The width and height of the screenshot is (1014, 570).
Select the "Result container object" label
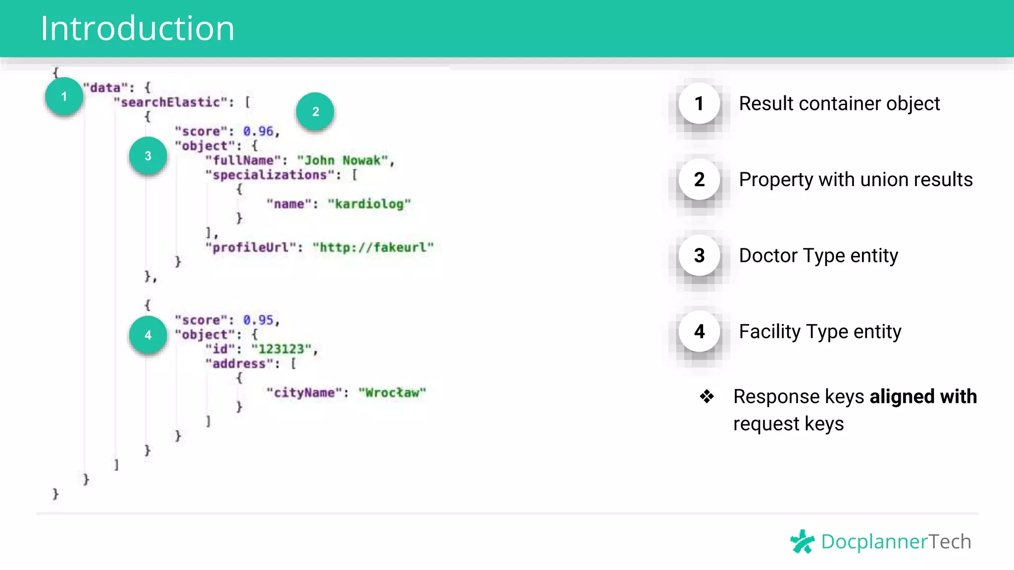839,103
